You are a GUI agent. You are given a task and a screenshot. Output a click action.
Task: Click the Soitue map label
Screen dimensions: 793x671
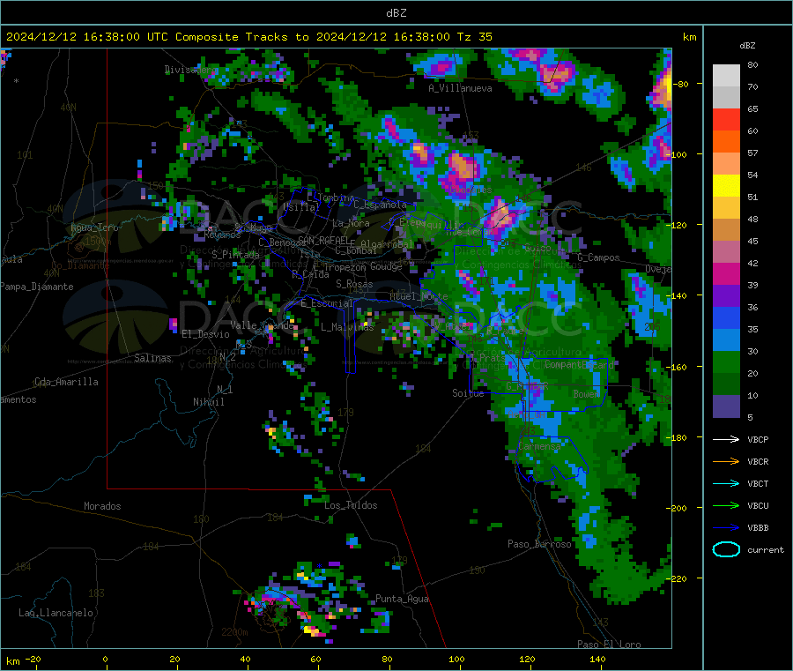tap(468, 392)
